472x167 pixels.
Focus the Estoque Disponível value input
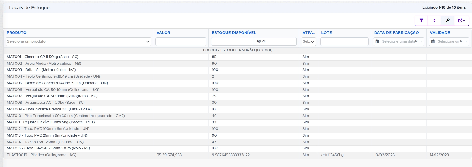[232, 41]
